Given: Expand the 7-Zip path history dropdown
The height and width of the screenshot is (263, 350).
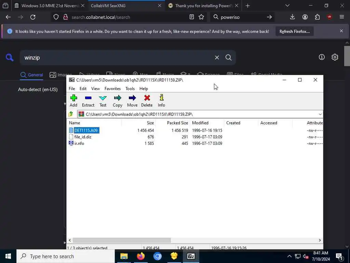Looking at the screenshot, I should [x=320, y=114].
